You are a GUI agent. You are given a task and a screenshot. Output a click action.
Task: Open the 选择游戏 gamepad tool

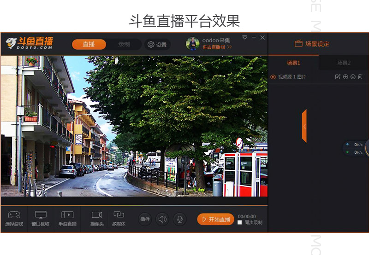click(14, 219)
